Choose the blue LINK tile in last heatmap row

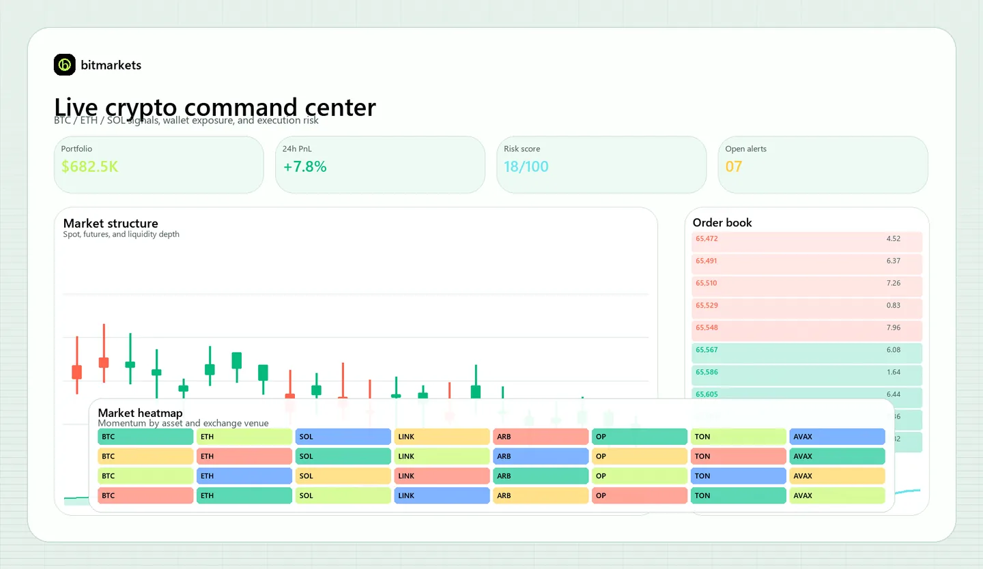[x=442, y=496]
